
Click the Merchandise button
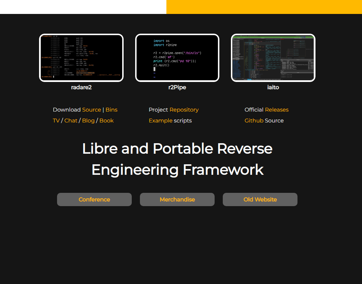(177, 199)
